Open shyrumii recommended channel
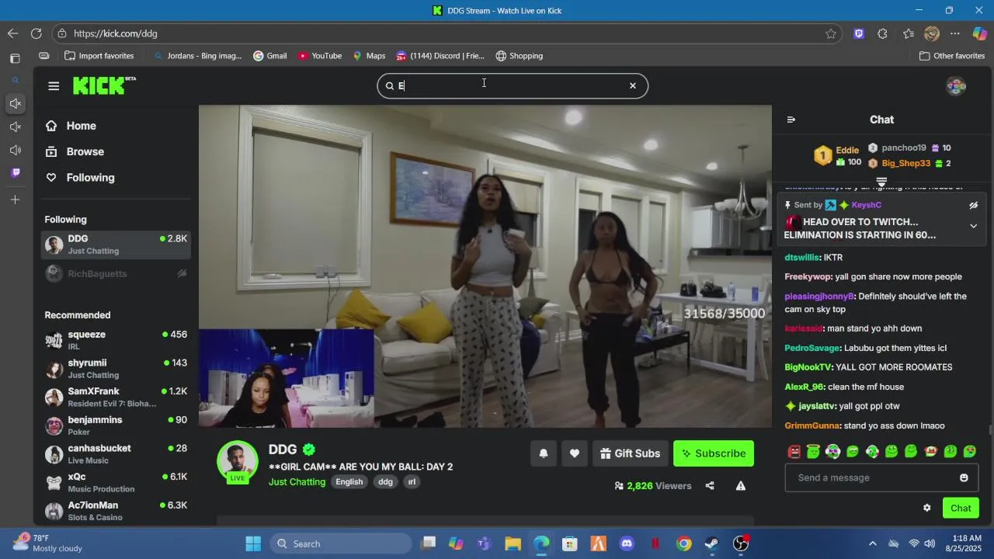The width and height of the screenshot is (994, 559). [x=115, y=369]
